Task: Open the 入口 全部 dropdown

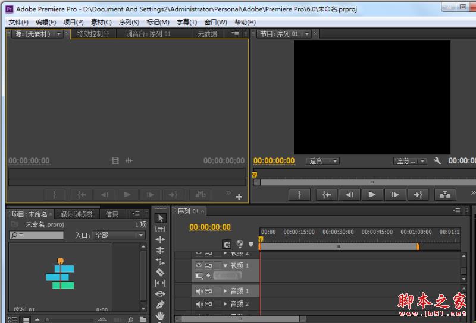Action: (x=119, y=235)
